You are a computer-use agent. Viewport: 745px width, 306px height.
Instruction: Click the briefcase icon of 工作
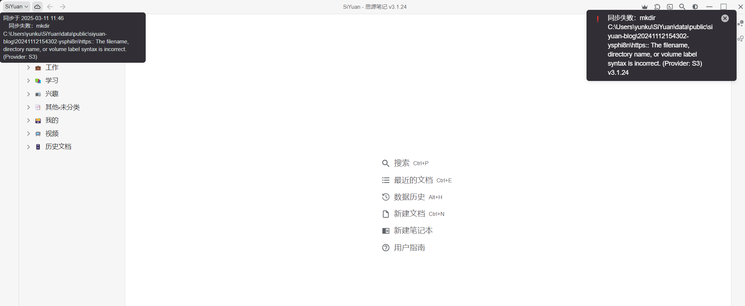tap(38, 68)
